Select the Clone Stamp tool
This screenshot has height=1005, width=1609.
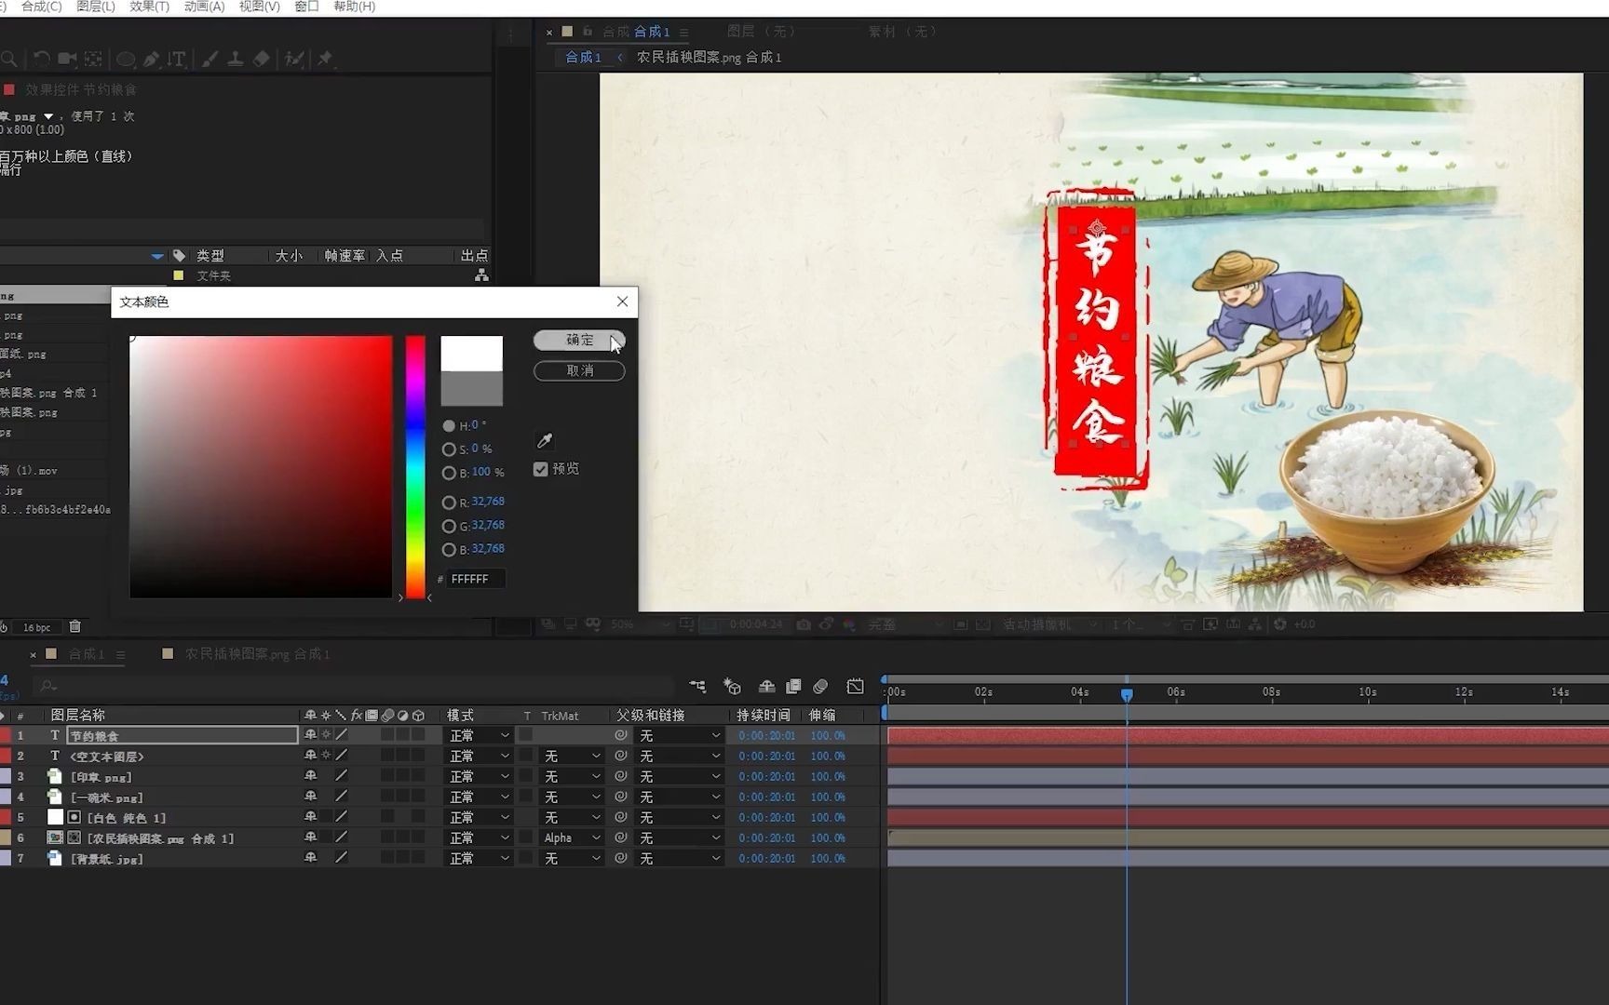[x=236, y=59]
